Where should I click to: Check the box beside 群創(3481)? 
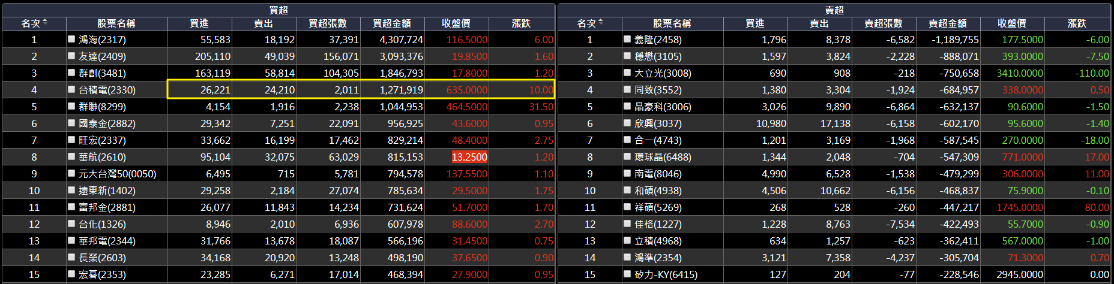[71, 72]
